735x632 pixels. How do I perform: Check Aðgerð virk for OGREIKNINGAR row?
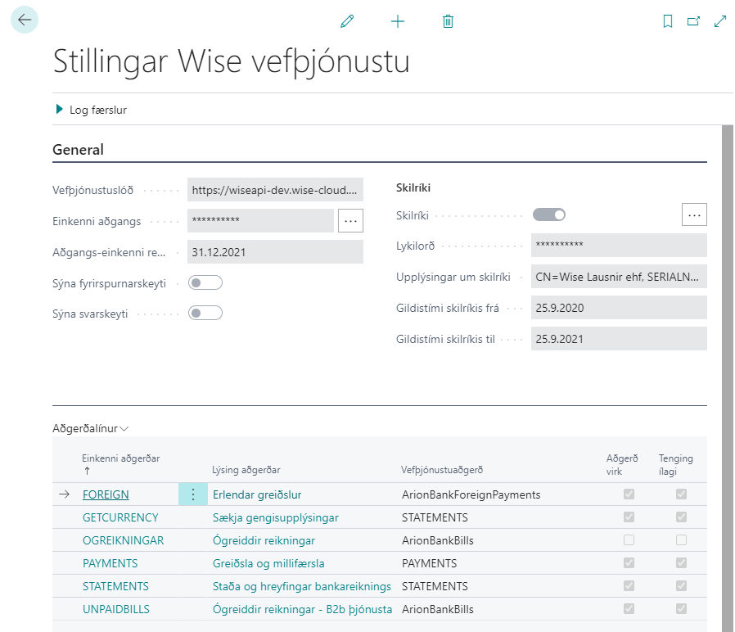(x=629, y=540)
